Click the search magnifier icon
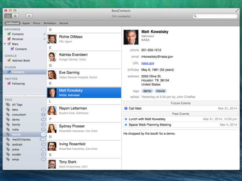The image size is (242, 181). 195,16
